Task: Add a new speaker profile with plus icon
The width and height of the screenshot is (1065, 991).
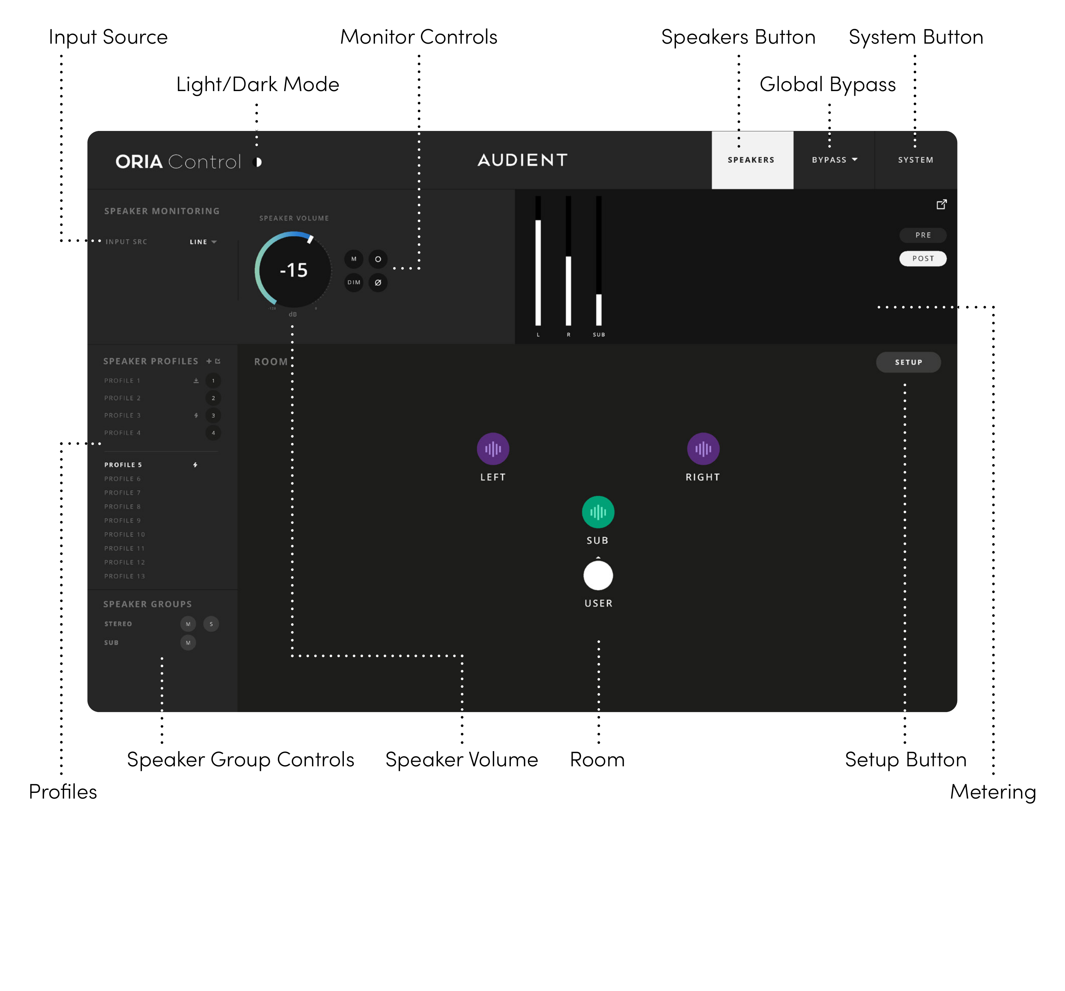Action: pos(209,361)
